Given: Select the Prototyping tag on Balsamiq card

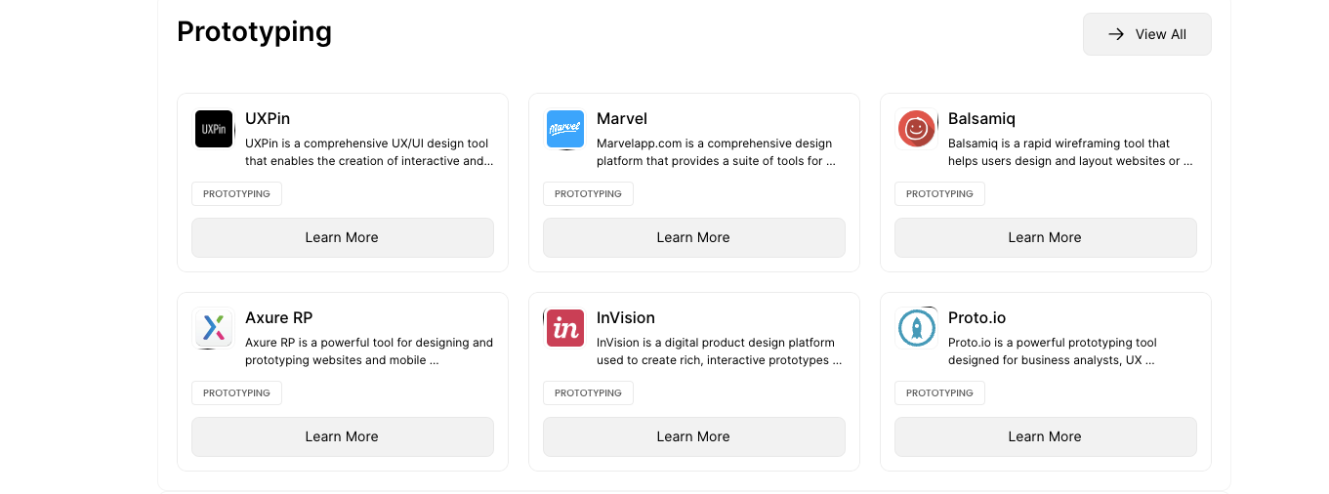Looking at the screenshot, I should [939, 194].
